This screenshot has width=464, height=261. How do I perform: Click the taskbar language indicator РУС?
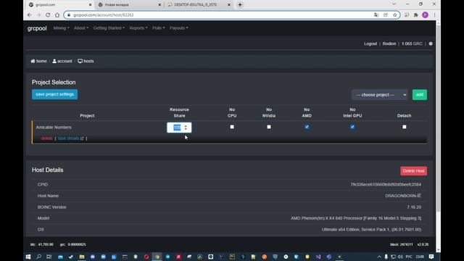[x=409, y=257]
